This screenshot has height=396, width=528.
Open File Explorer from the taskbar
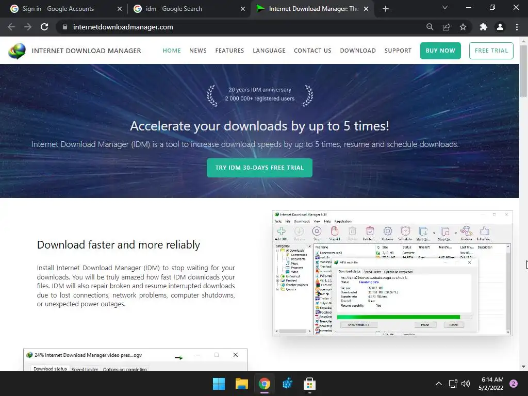point(242,384)
